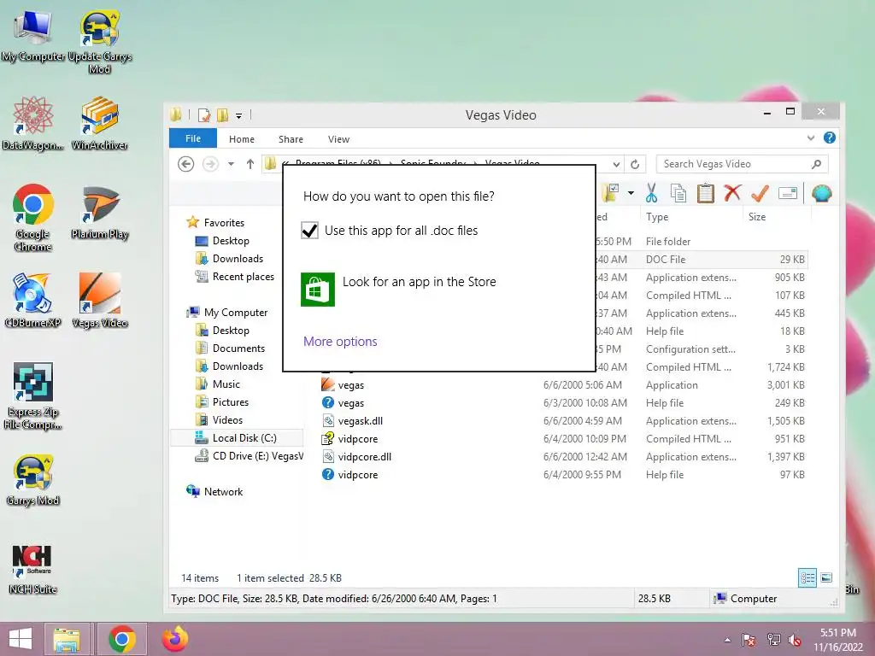
Task: Click the orange checkmark Properties toolbar icon
Action: click(x=760, y=193)
